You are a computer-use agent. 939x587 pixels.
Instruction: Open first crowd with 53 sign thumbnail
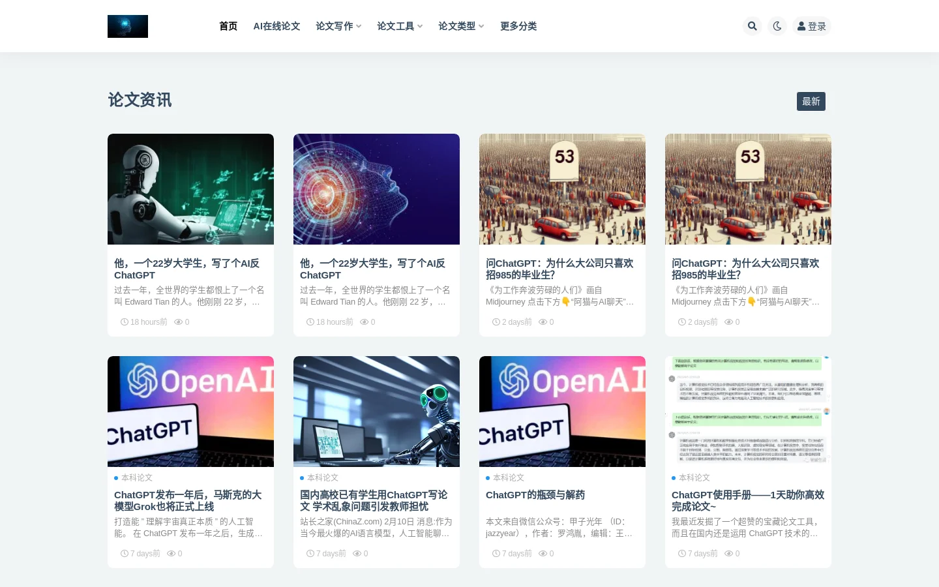click(x=562, y=189)
